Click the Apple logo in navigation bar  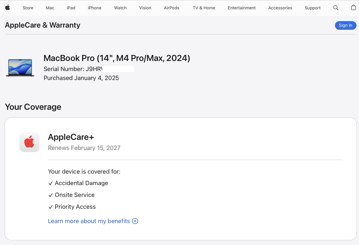[8, 8]
